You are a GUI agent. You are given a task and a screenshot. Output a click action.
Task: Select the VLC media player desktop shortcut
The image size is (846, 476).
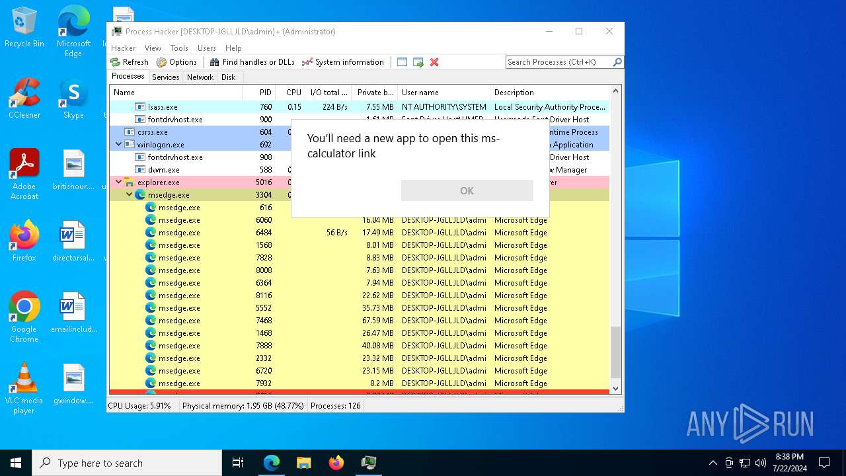[x=24, y=389]
